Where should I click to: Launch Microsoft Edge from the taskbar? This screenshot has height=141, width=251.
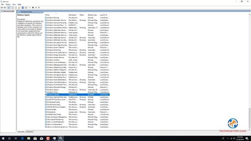pos(22,138)
